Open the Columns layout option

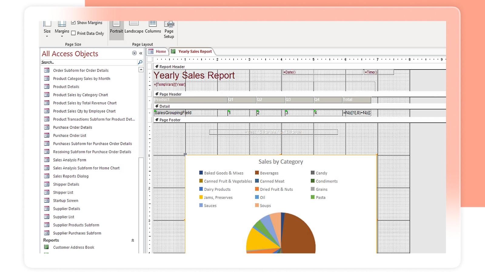pos(153,28)
